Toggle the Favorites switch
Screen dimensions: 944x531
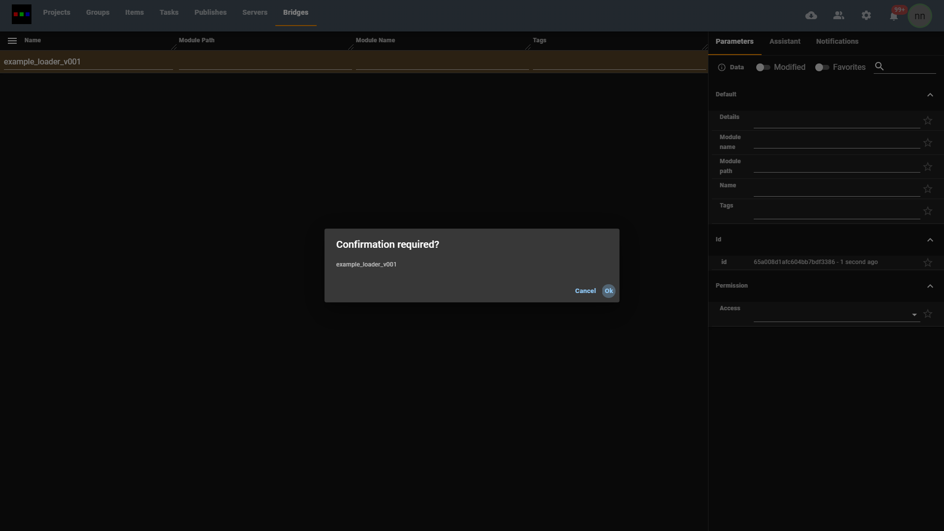pos(822,67)
